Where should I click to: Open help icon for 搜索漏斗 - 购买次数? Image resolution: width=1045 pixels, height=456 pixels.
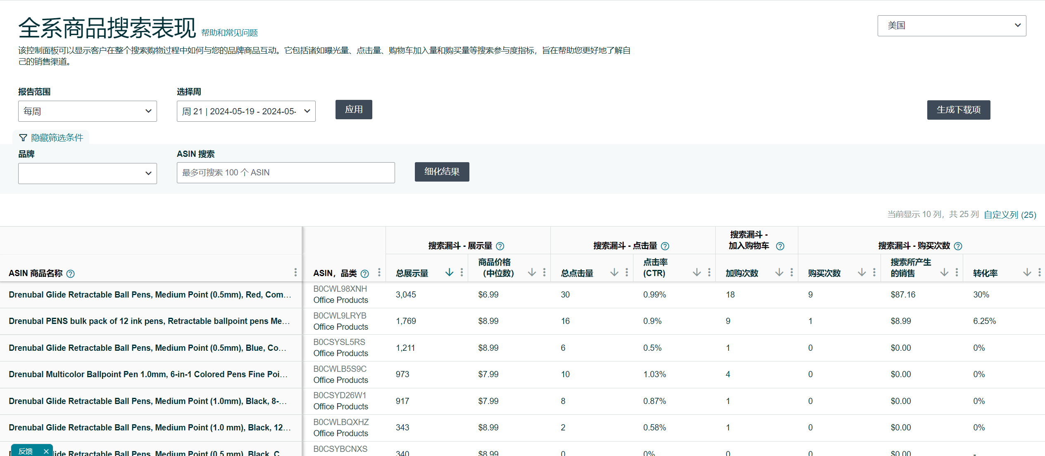click(958, 246)
